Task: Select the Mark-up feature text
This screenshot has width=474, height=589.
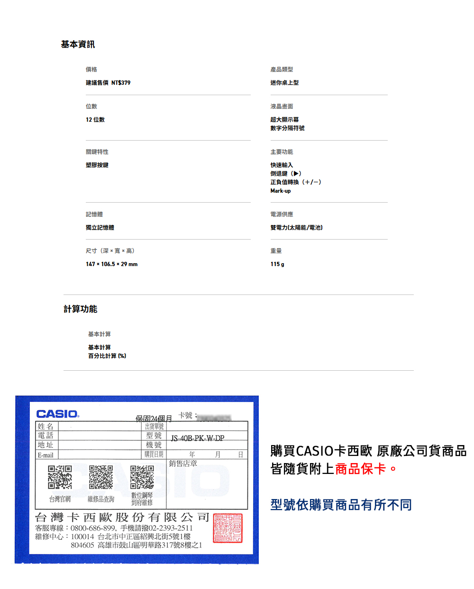Action: coord(281,191)
